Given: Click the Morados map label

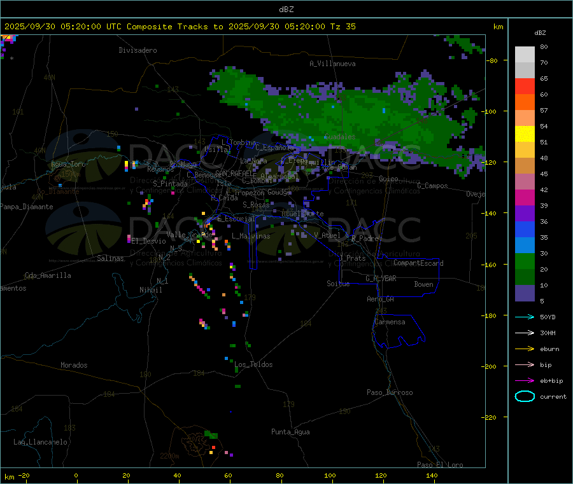Looking at the screenshot, I should [x=74, y=365].
